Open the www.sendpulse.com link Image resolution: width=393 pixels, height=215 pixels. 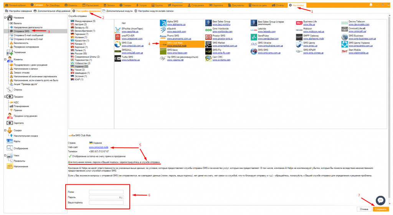point(268,39)
